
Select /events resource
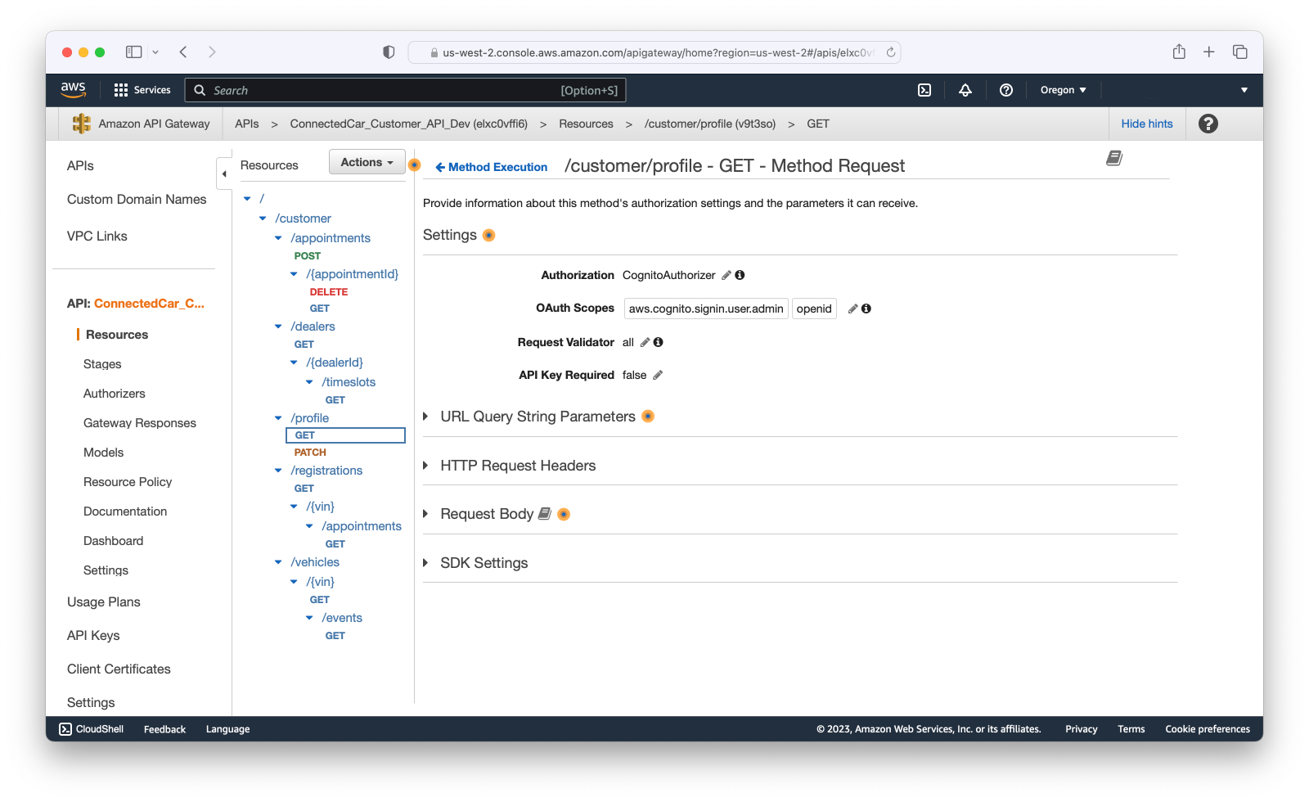coord(342,618)
